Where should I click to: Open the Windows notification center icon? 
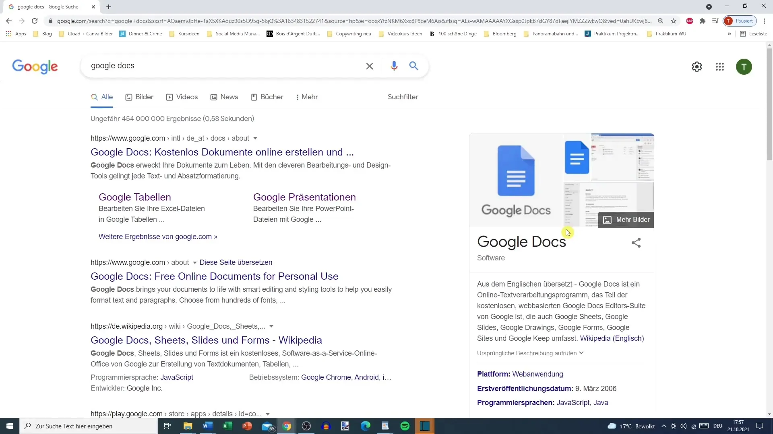point(760,426)
